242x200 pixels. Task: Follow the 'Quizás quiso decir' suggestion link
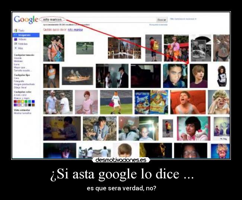(75, 29)
